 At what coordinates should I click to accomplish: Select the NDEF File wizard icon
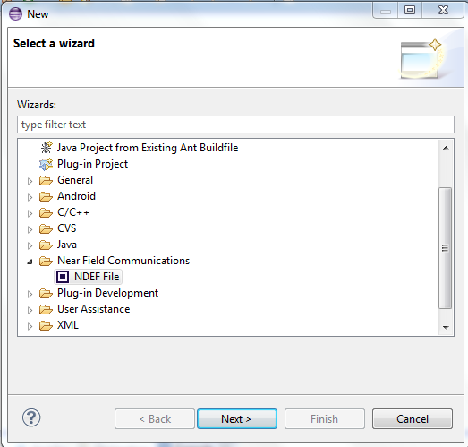[63, 277]
